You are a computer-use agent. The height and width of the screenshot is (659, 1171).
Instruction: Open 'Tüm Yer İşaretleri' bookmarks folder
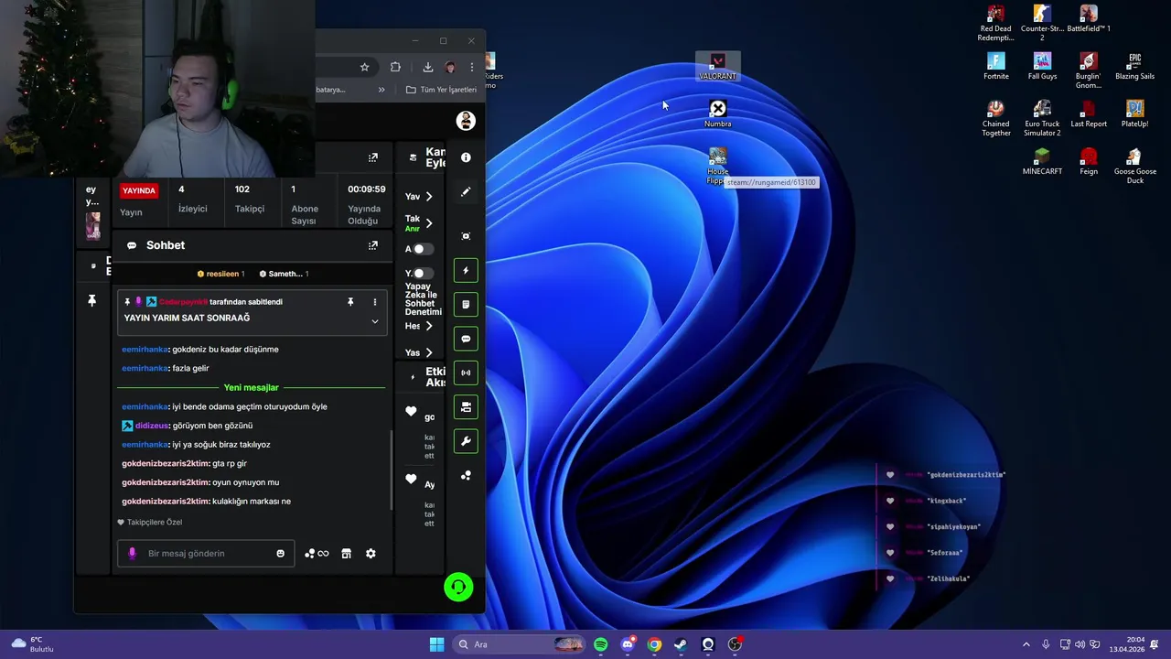tap(441, 90)
